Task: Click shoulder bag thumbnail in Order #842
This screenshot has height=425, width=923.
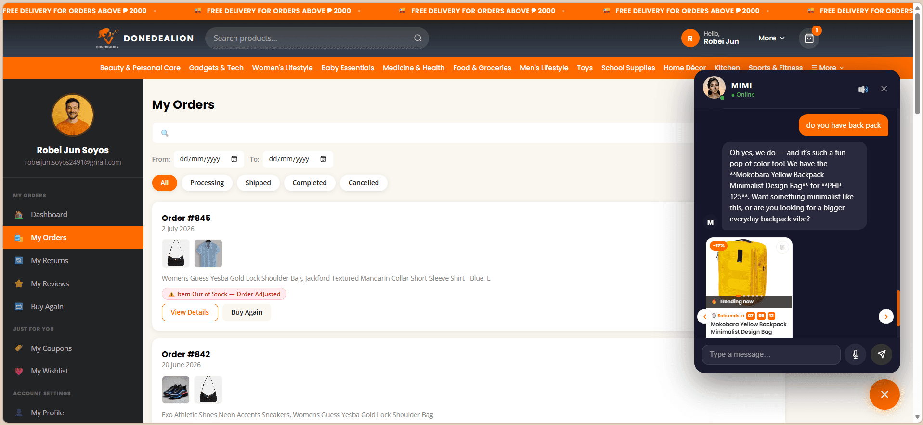Action: tap(208, 389)
